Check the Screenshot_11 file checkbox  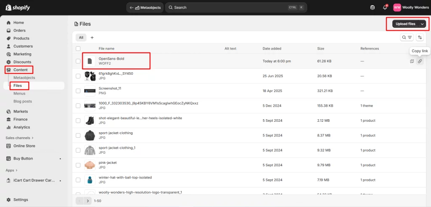(78, 91)
